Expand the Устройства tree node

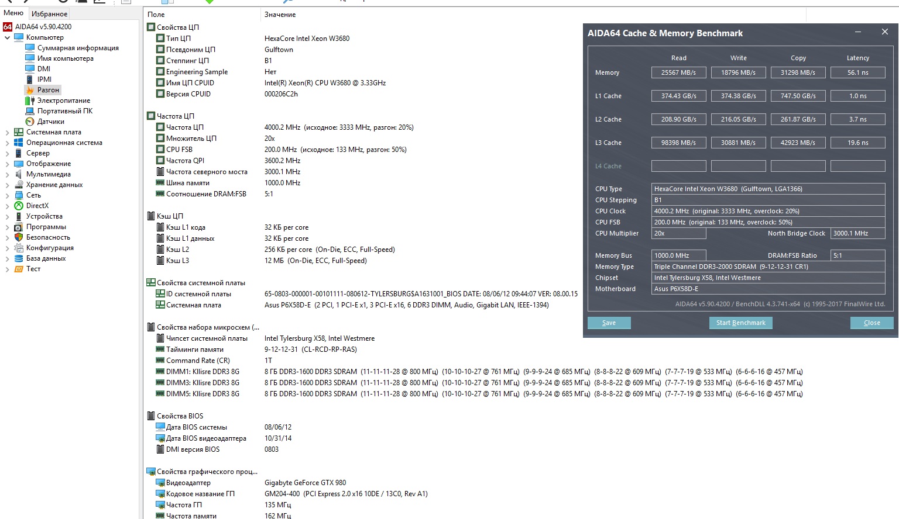[7, 216]
